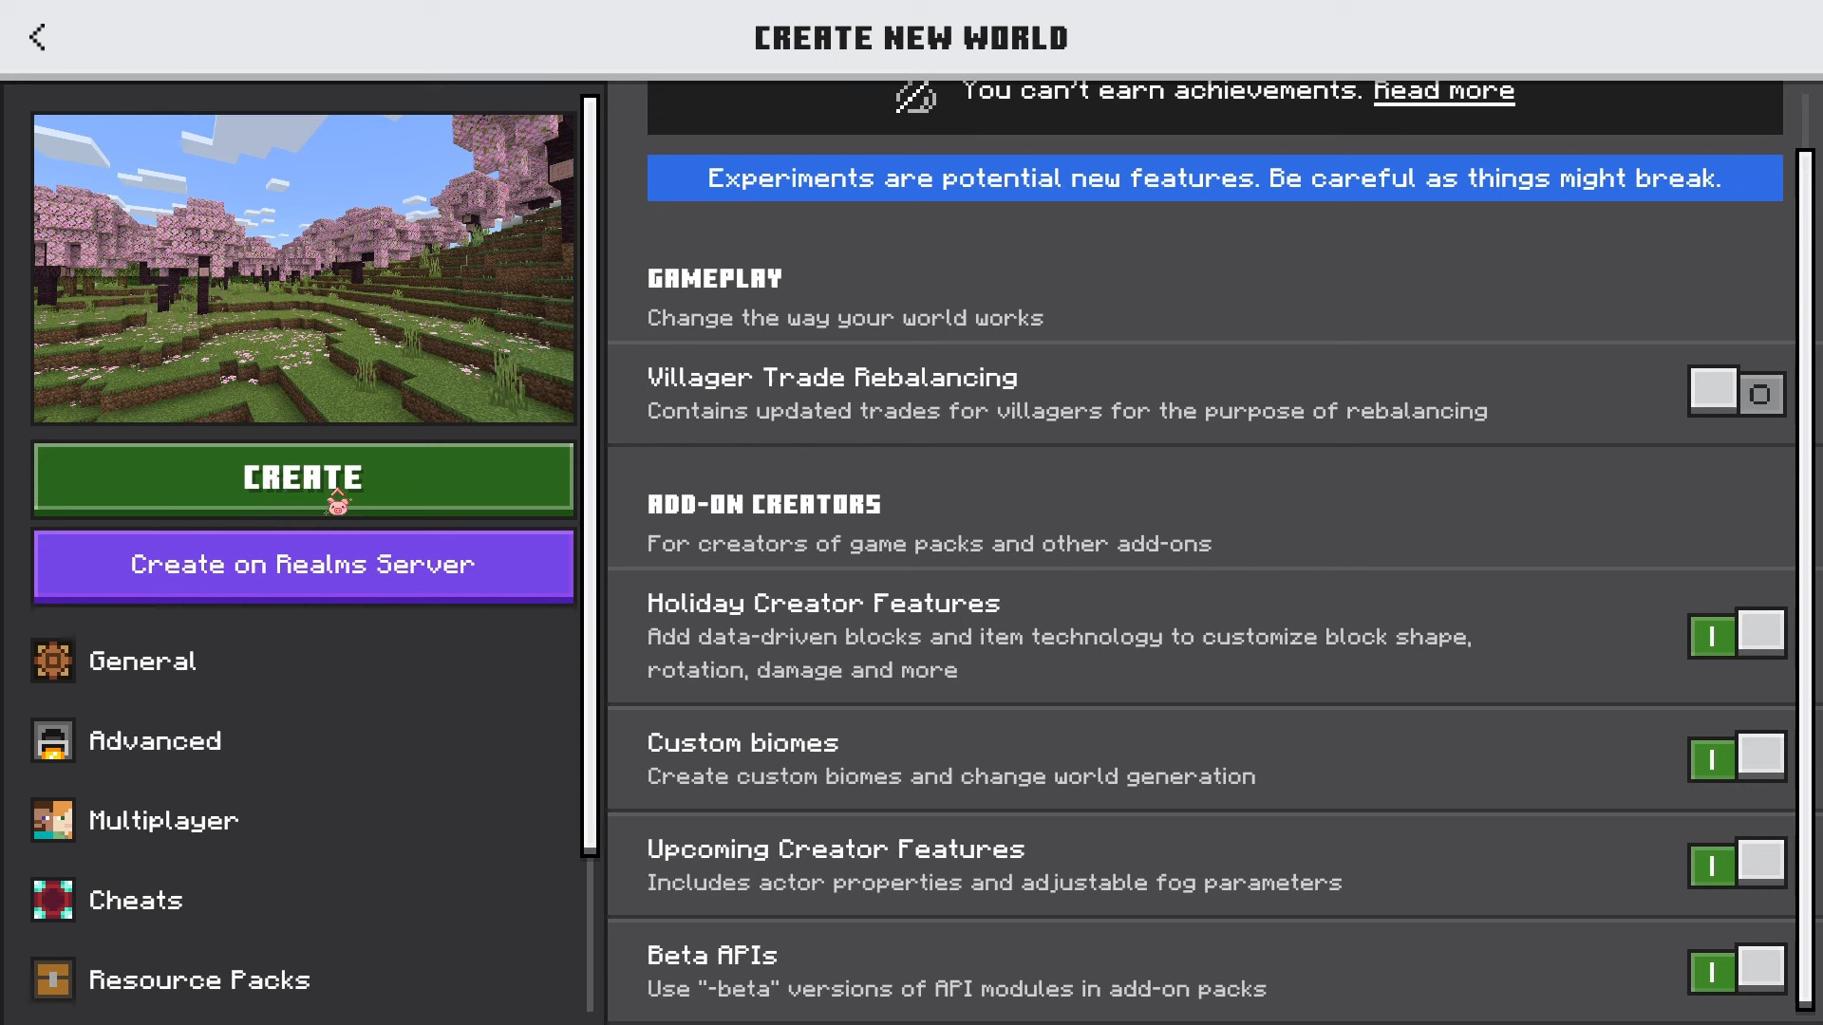This screenshot has height=1025, width=1823.
Task: Switch off Upcoming Creator Features toggle
Action: 1737,864
